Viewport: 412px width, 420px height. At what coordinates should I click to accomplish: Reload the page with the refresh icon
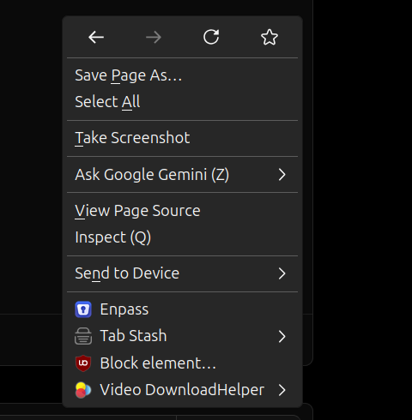tap(211, 37)
